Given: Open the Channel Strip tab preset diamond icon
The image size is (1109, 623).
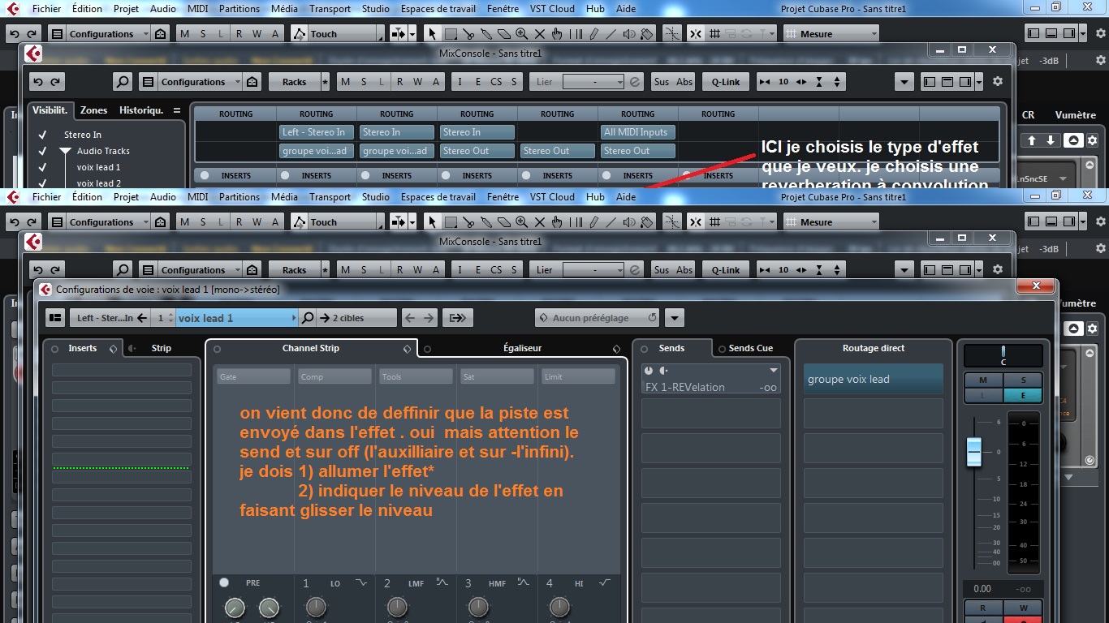Looking at the screenshot, I should (408, 349).
